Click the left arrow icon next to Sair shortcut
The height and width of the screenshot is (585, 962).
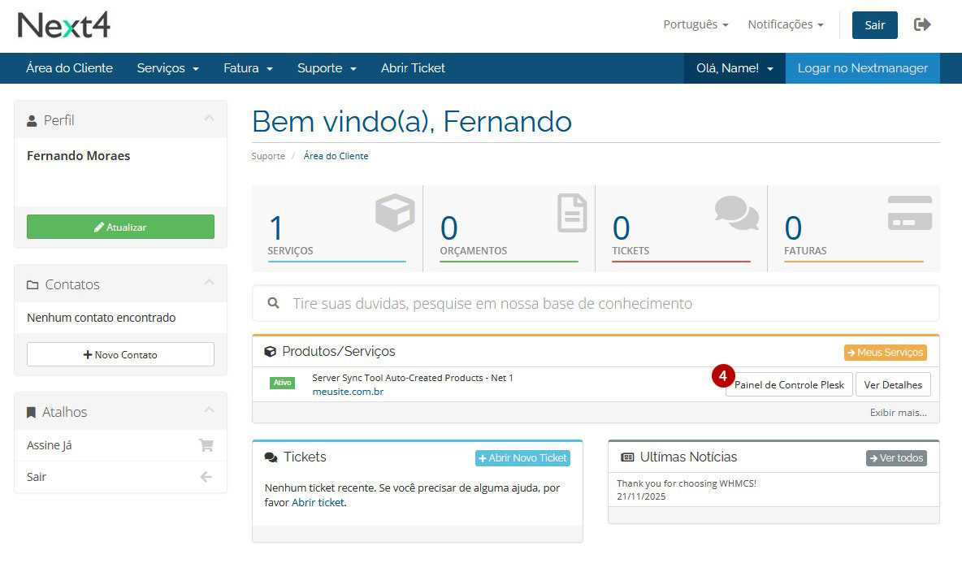click(206, 477)
